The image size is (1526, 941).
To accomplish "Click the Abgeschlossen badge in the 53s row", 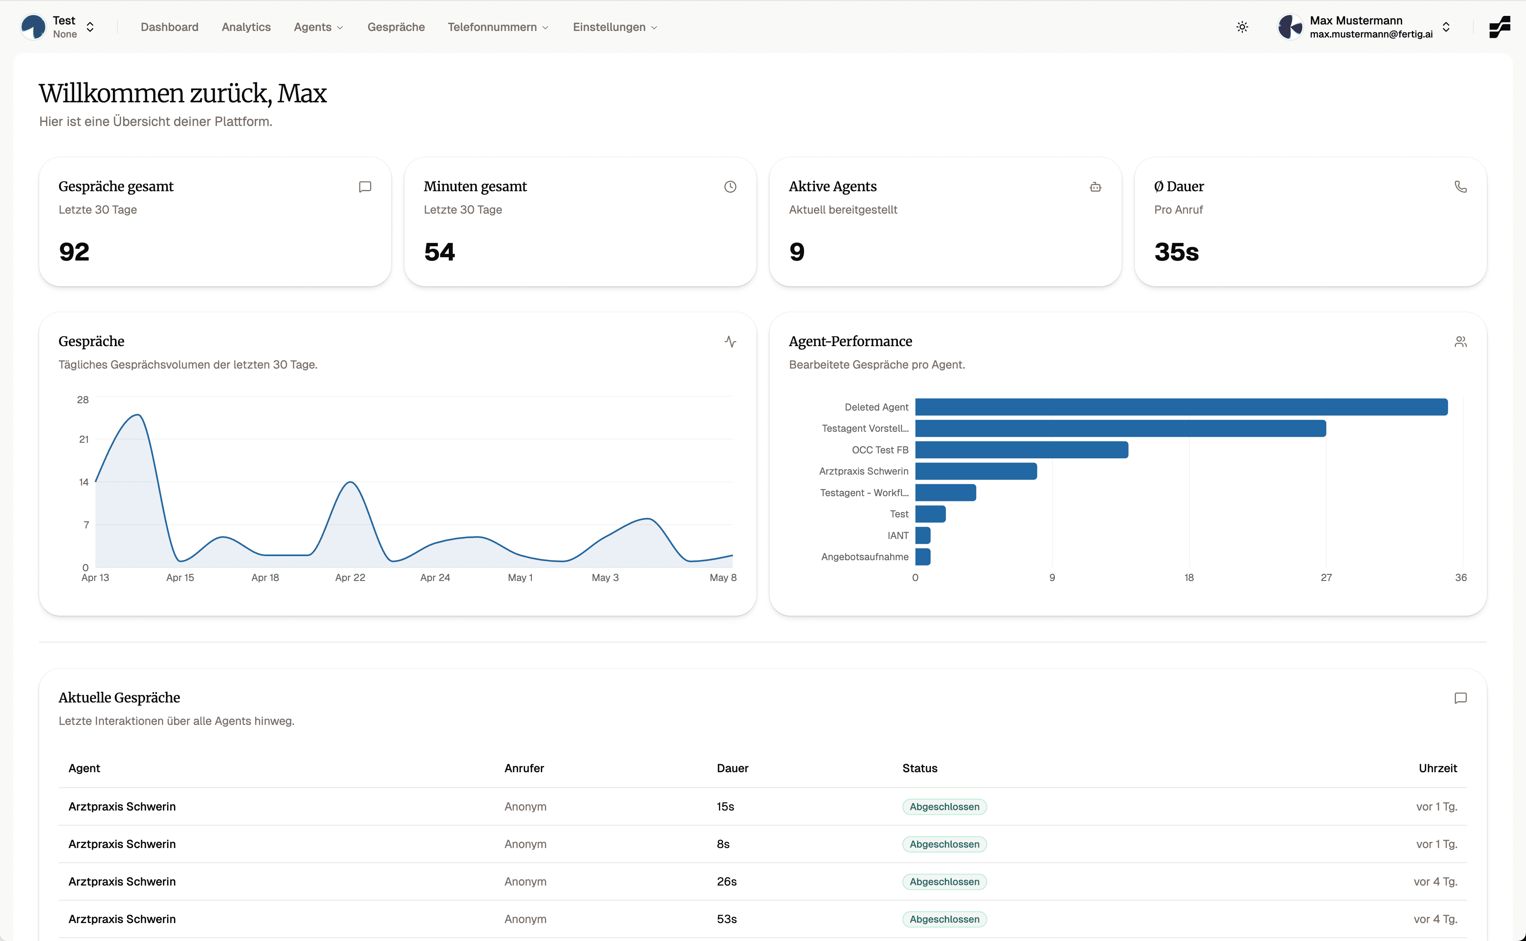I will (x=944, y=919).
